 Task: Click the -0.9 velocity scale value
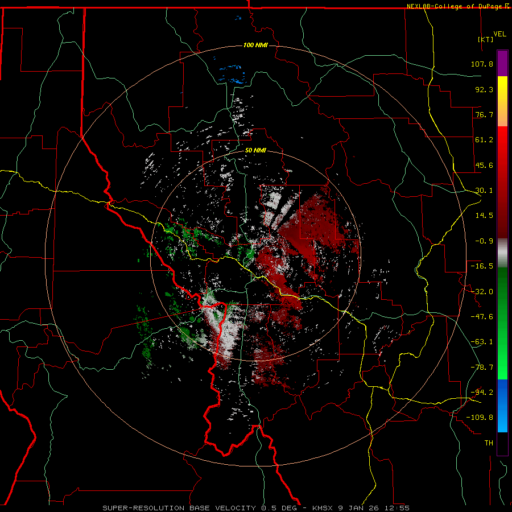point(484,241)
